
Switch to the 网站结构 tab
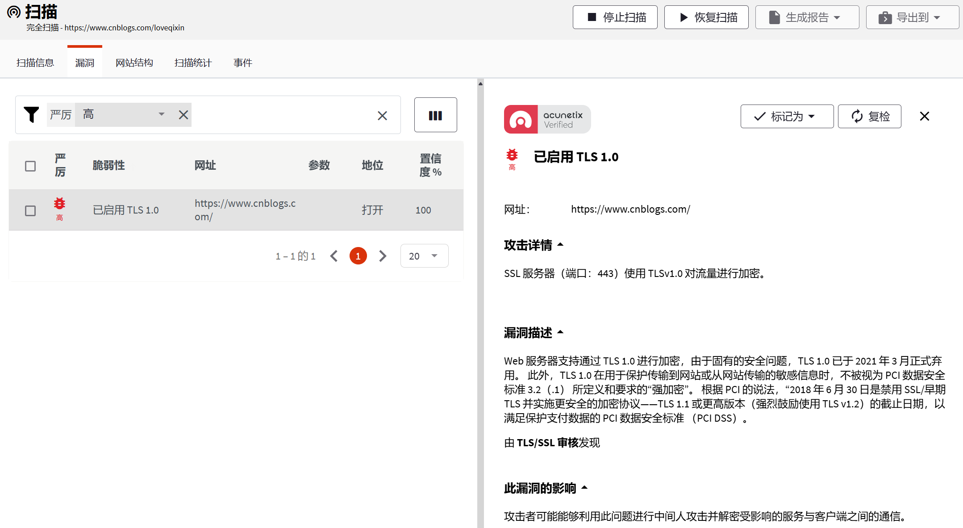coord(134,63)
